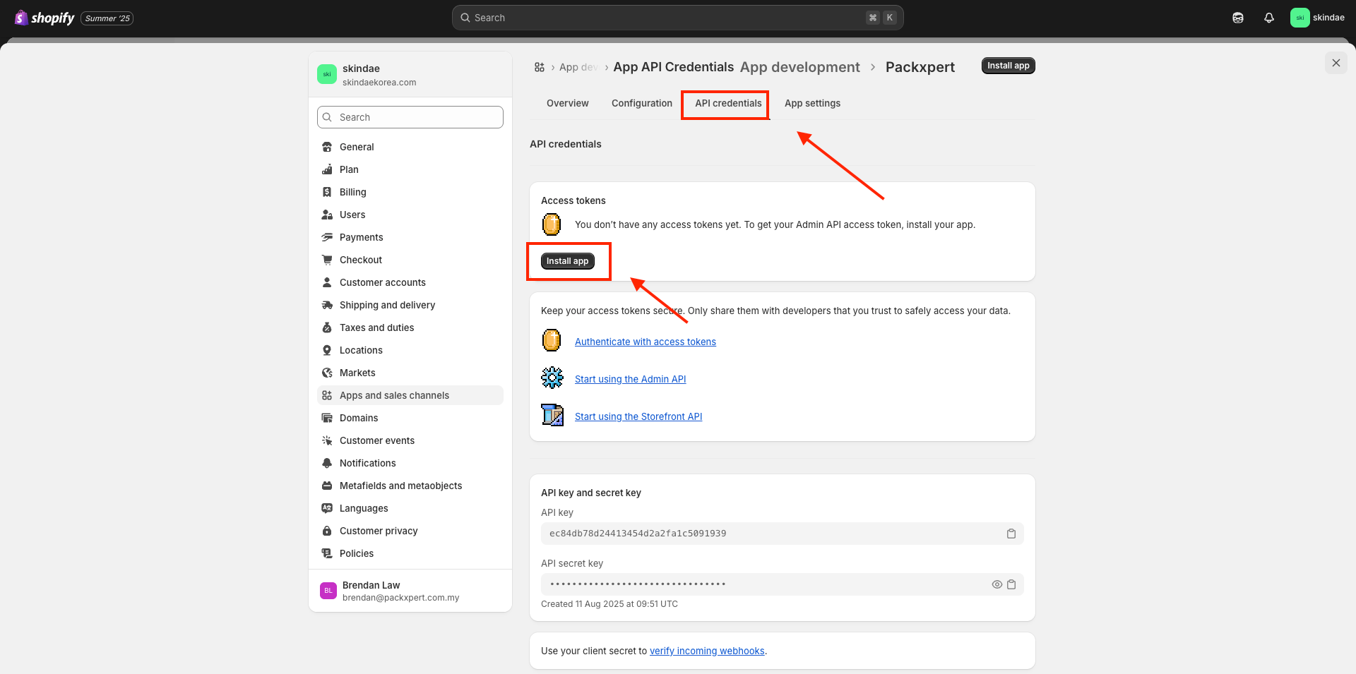This screenshot has width=1356, height=674.
Task: Open Customer accounts settings
Action: 410,282
